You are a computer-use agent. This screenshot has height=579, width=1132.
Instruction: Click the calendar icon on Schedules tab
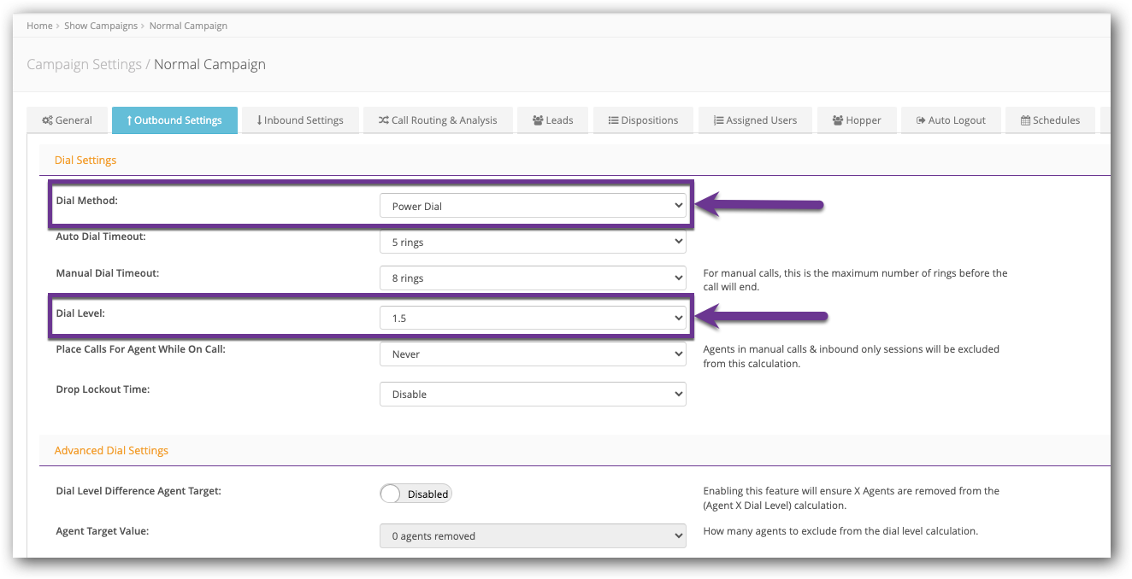[1025, 120]
